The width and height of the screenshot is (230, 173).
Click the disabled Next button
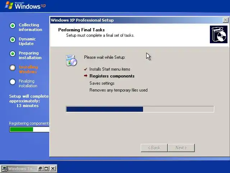coord(181,148)
